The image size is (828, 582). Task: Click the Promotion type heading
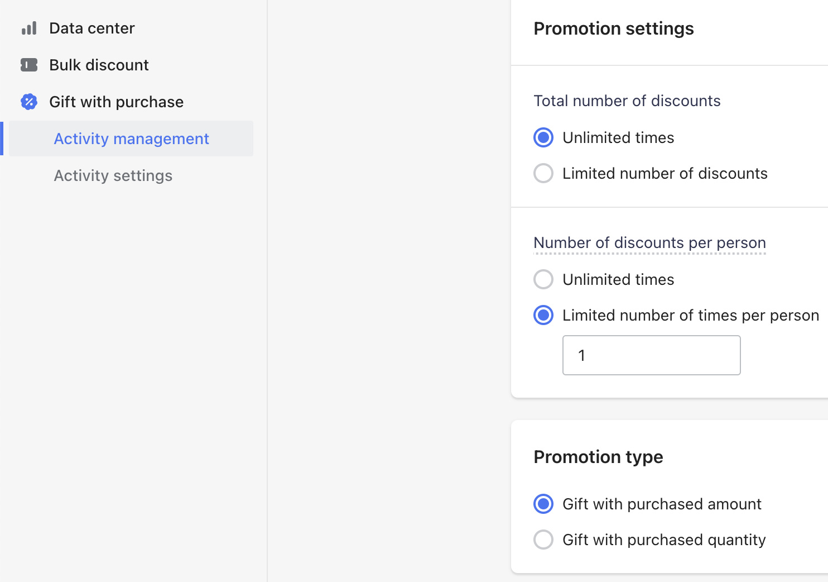(x=598, y=457)
